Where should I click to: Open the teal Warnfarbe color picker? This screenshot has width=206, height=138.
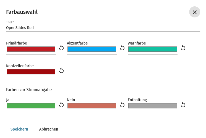click(x=153, y=49)
